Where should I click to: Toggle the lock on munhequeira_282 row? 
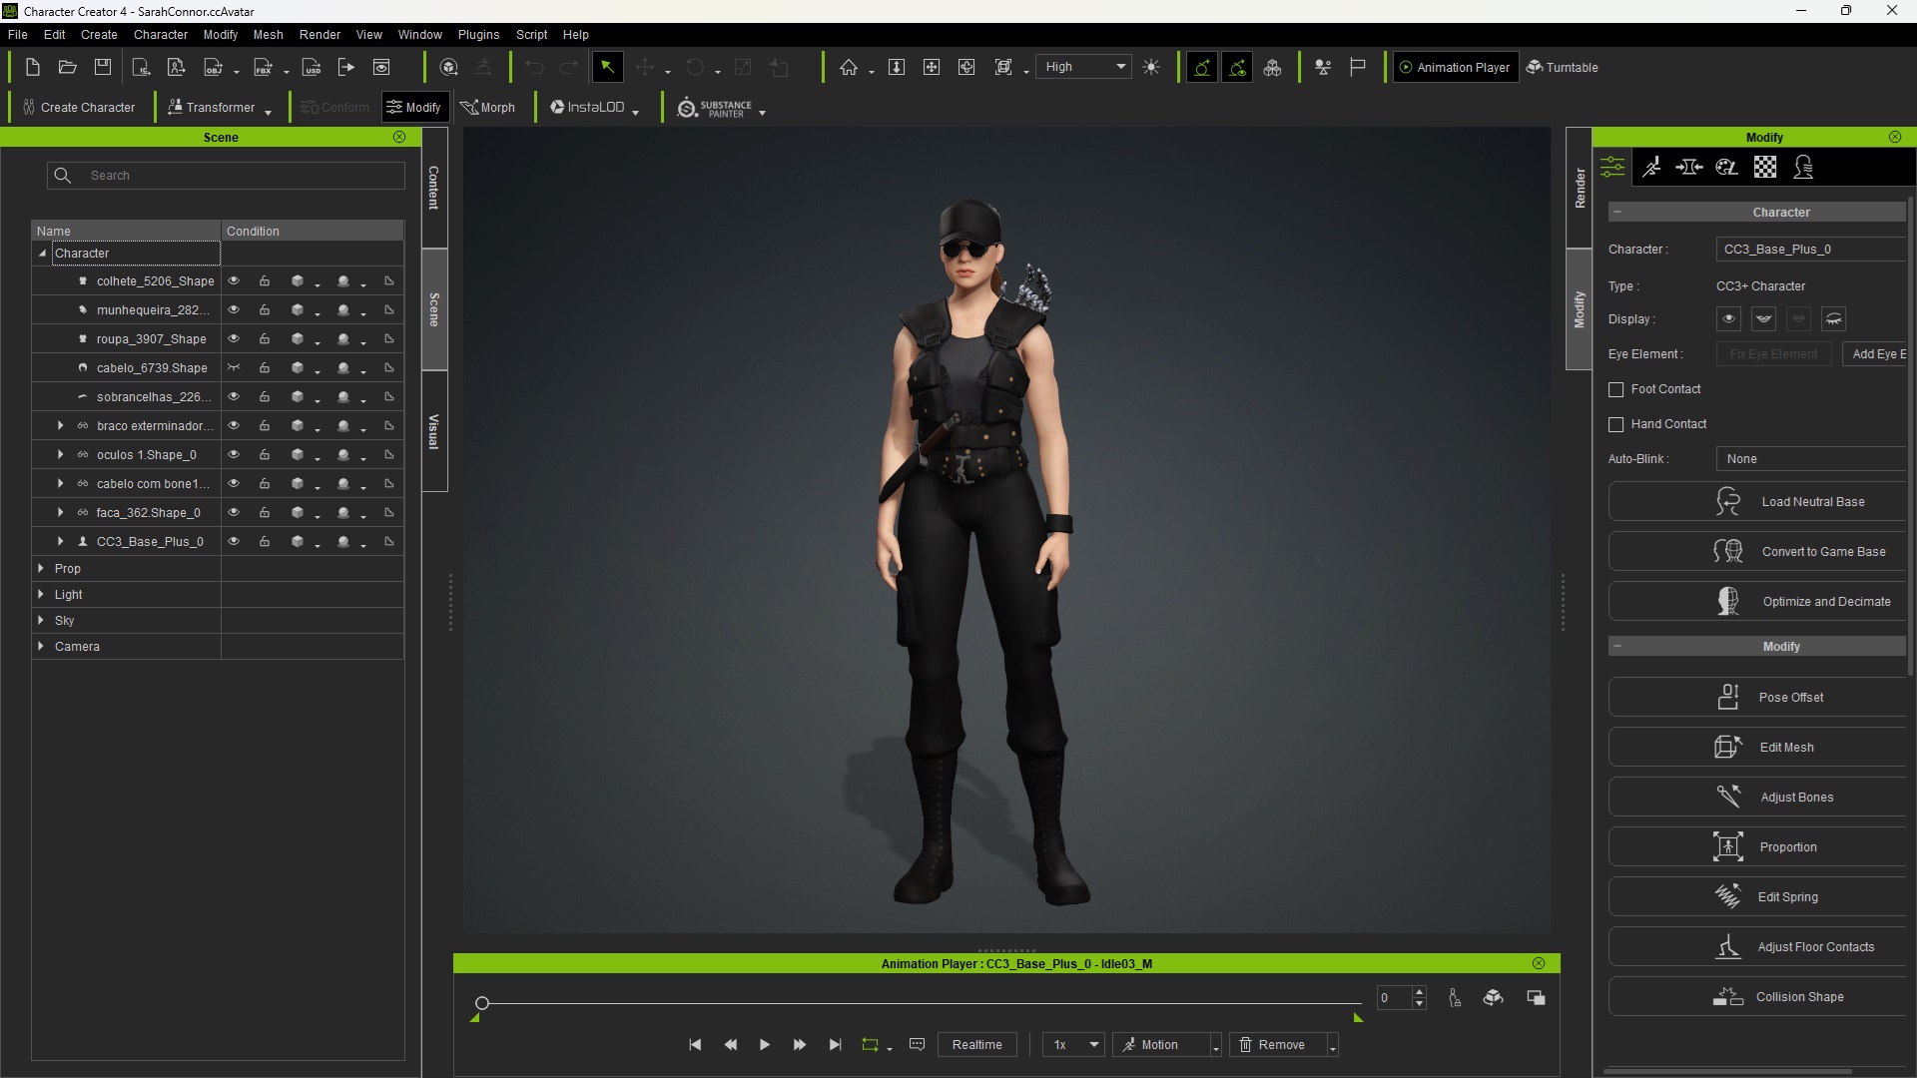(265, 310)
